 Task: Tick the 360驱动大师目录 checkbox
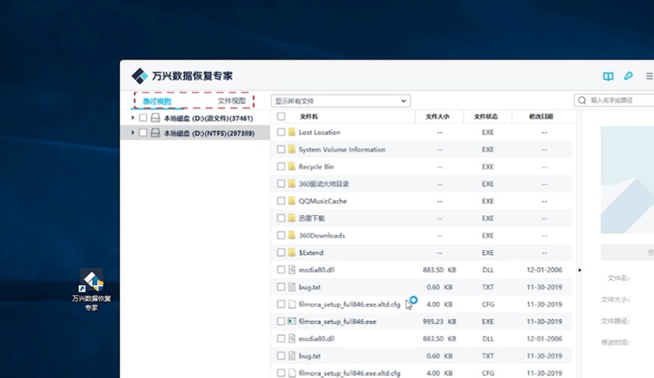coord(281,184)
